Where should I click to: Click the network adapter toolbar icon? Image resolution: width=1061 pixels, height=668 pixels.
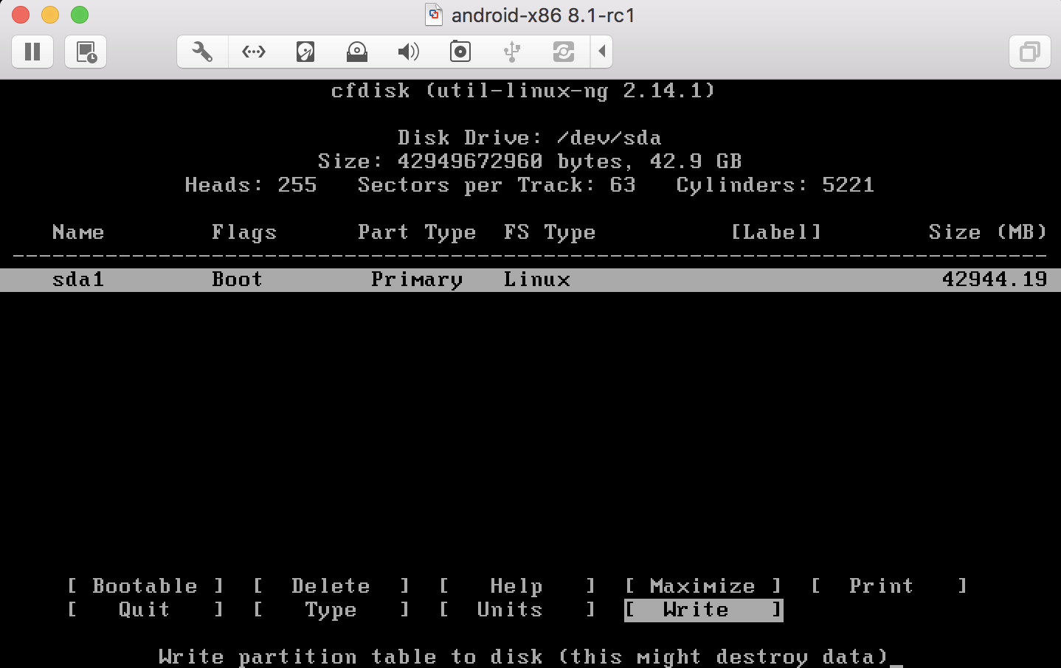point(253,52)
